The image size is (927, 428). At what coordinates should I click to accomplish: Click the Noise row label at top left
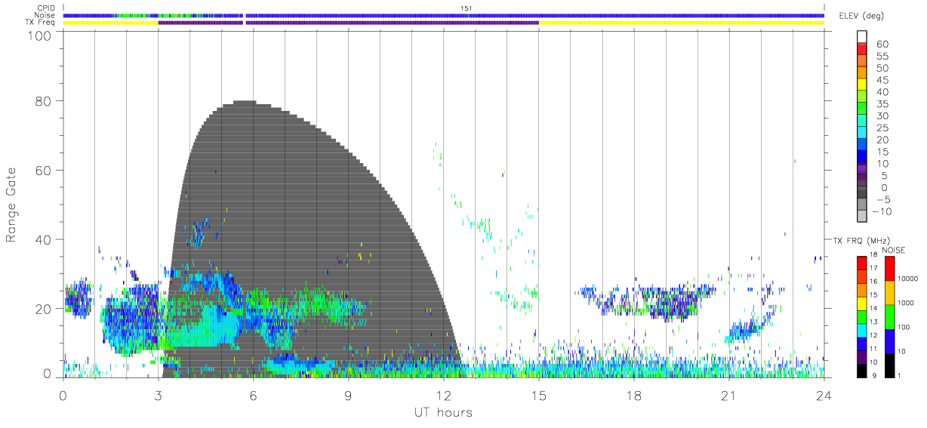pos(45,15)
